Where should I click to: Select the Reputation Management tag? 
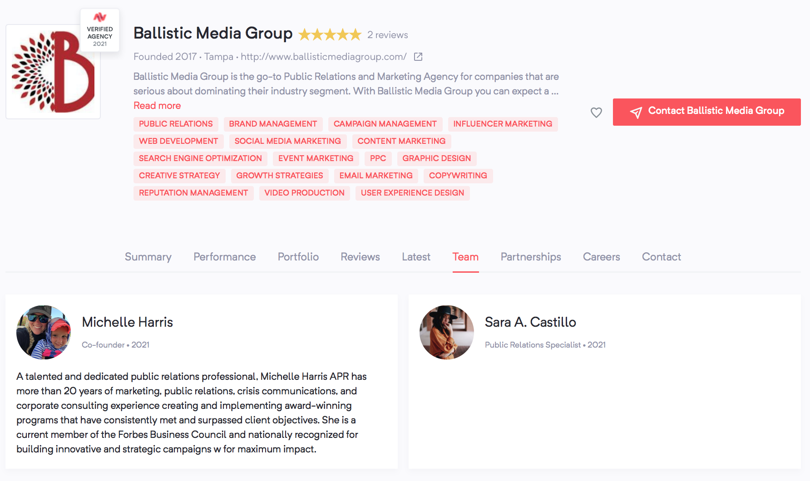pyautogui.click(x=193, y=193)
